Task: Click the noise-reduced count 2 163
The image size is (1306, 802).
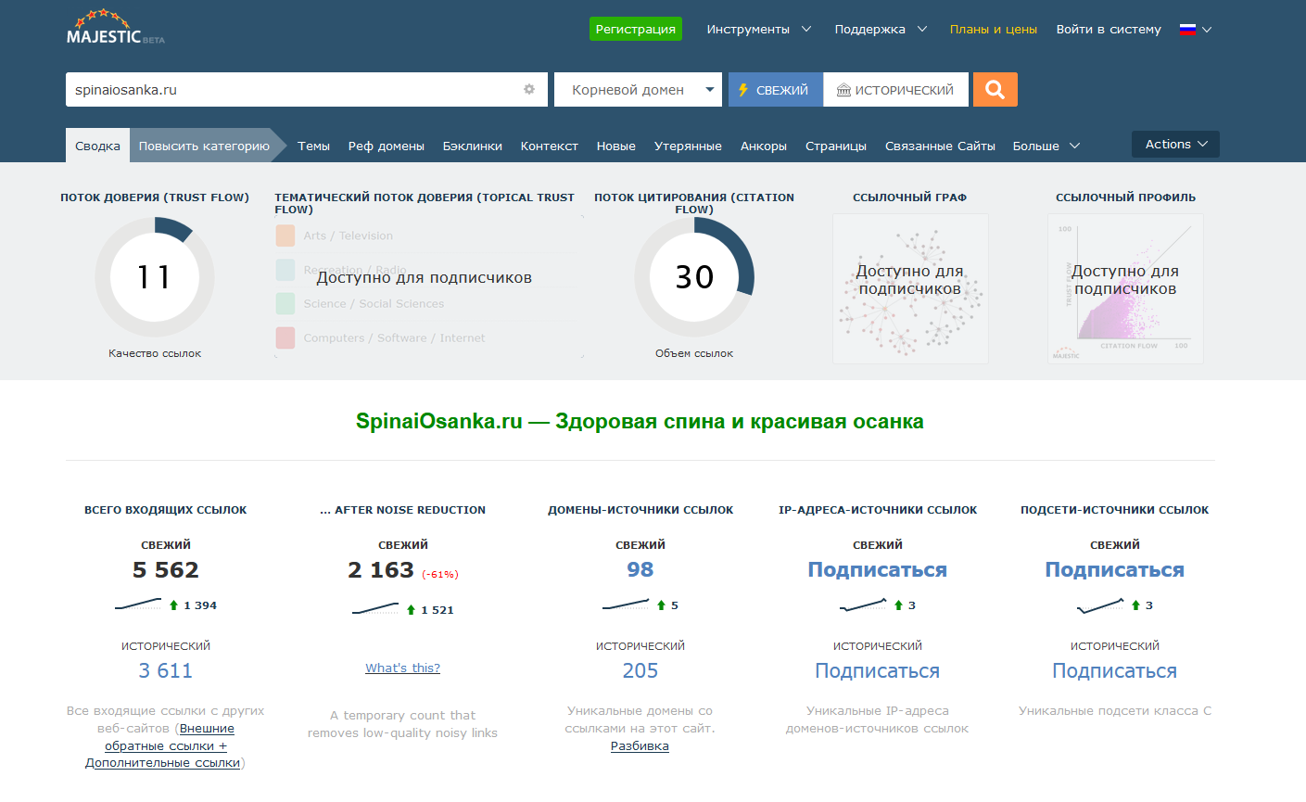Action: tap(381, 569)
